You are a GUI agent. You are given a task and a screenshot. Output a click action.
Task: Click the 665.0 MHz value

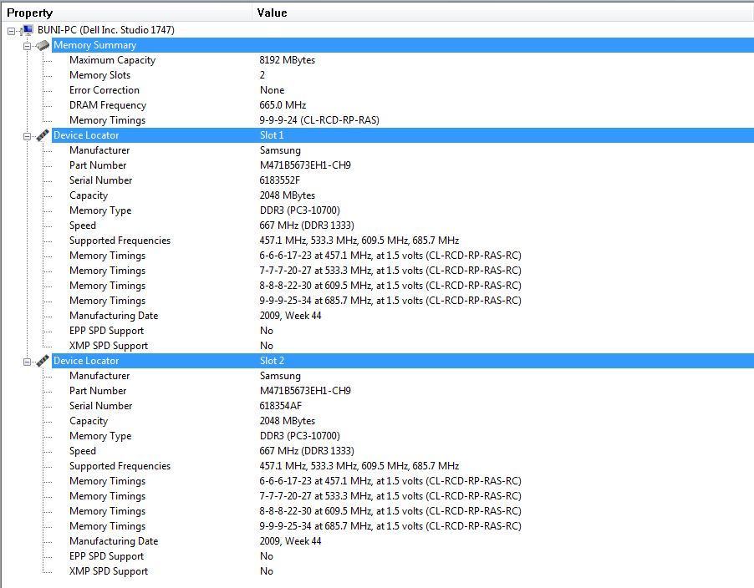tap(283, 105)
